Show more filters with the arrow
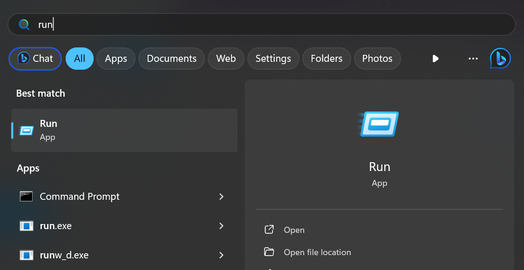The image size is (524, 270). point(436,59)
